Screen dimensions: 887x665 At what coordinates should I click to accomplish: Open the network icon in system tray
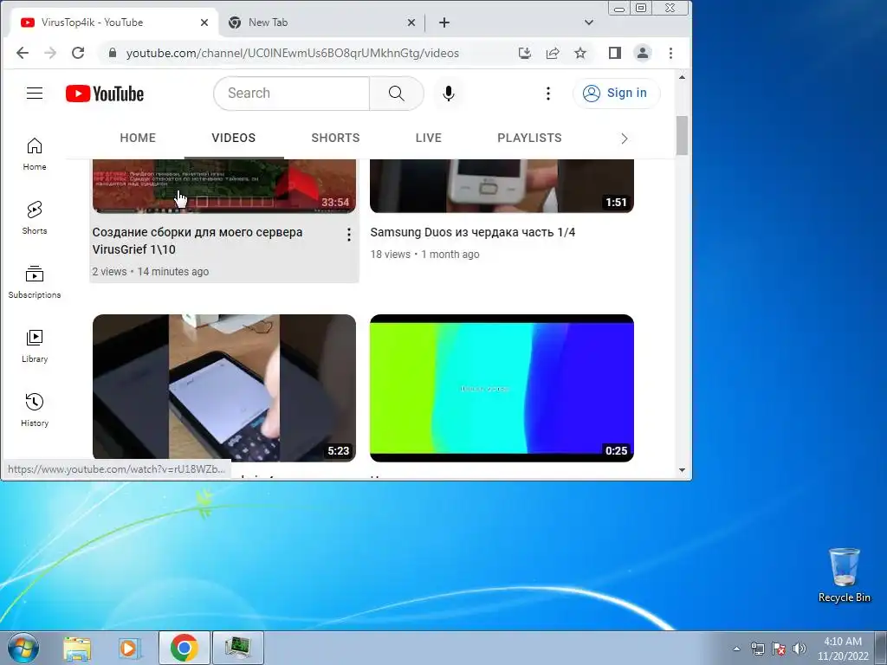tap(757, 649)
